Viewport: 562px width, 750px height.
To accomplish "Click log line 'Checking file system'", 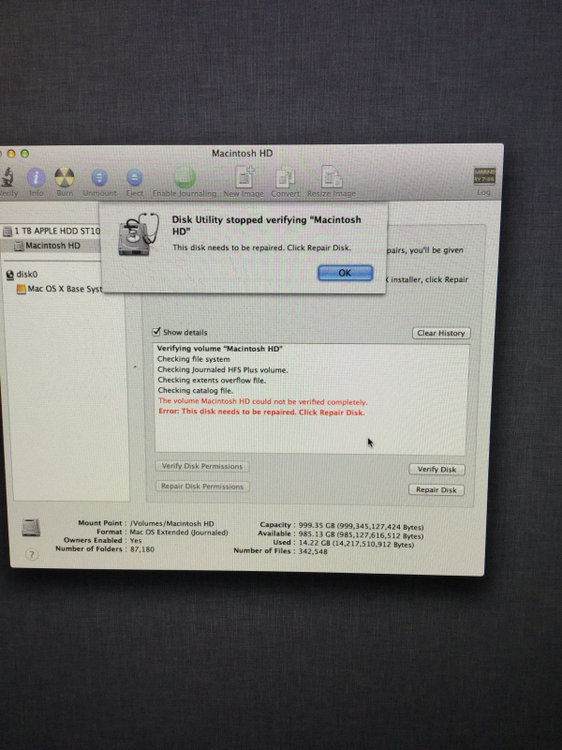I will (194, 359).
